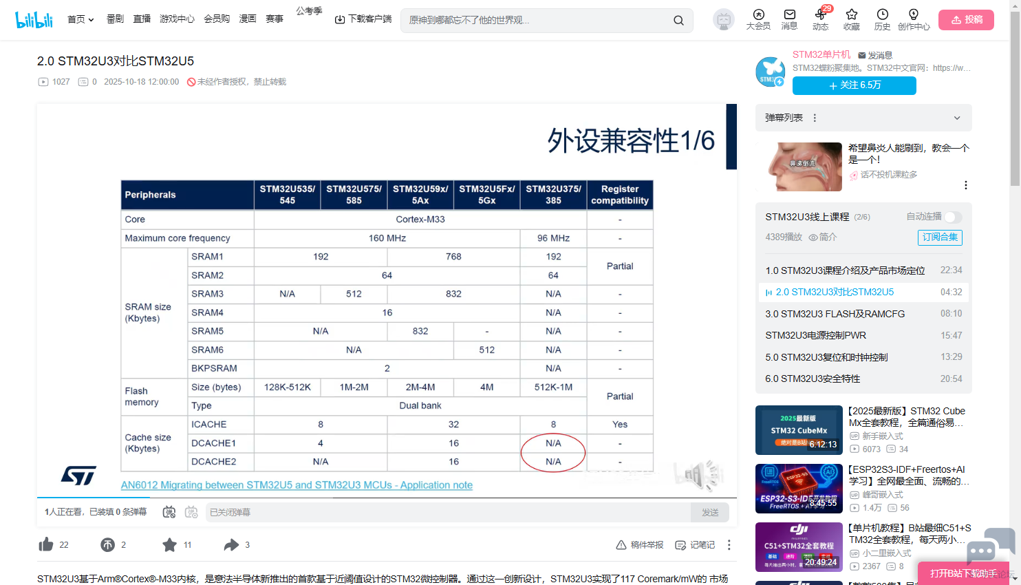Click the STM32单片机 uploader avatar

click(x=771, y=72)
